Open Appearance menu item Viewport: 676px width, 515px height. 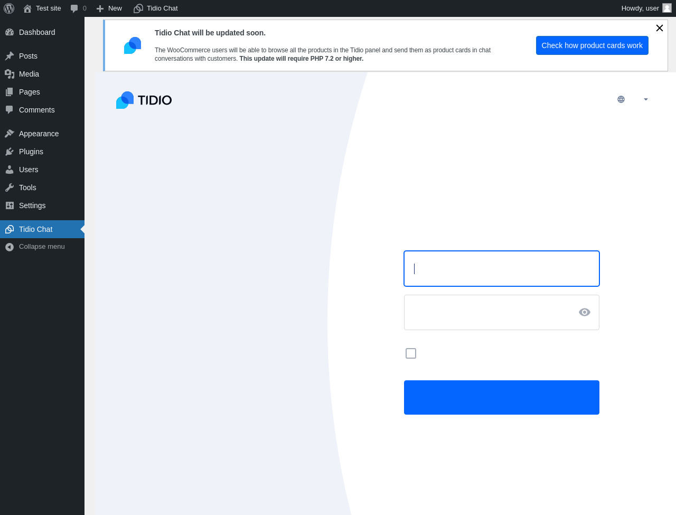(x=42, y=134)
